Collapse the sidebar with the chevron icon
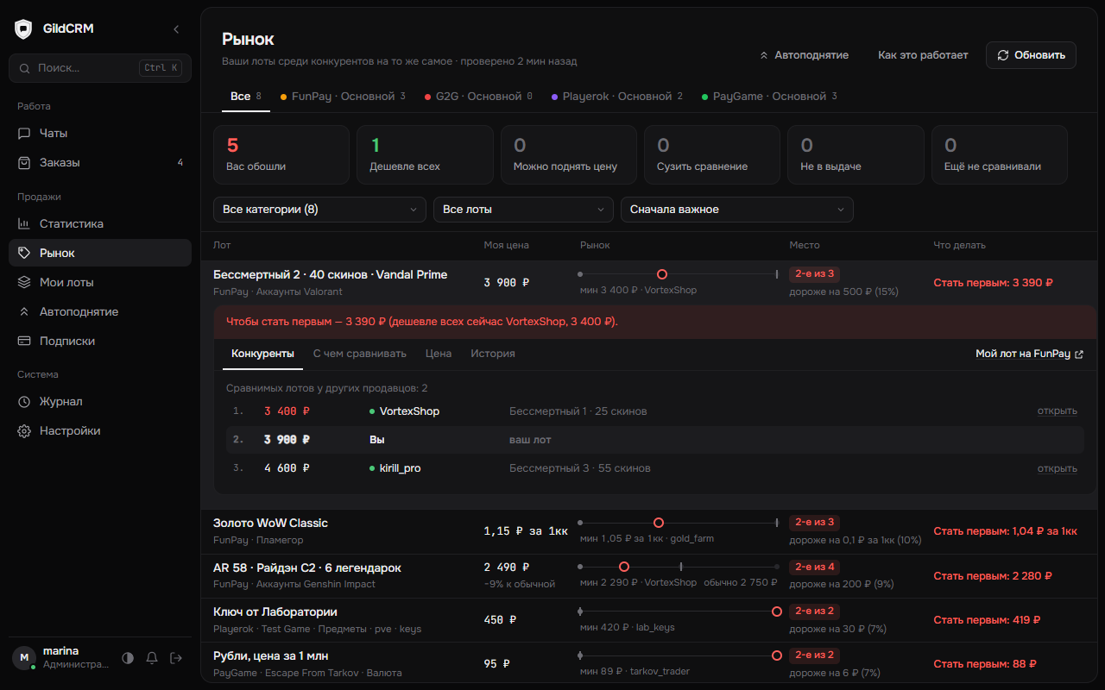The image size is (1105, 690). pos(176,29)
